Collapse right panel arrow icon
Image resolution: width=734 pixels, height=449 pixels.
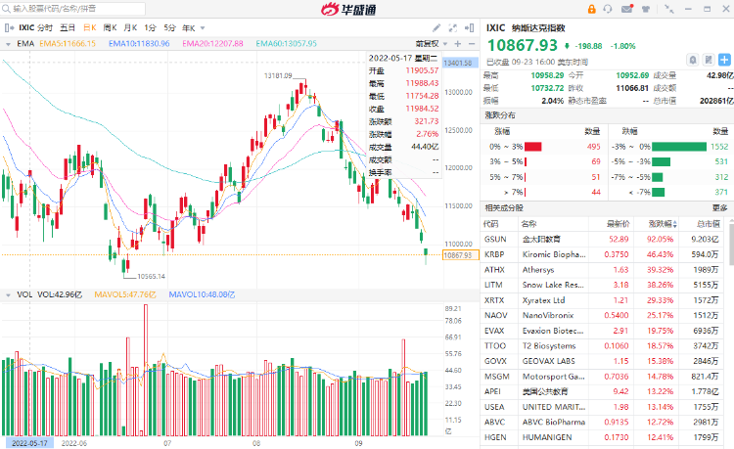(x=469, y=28)
